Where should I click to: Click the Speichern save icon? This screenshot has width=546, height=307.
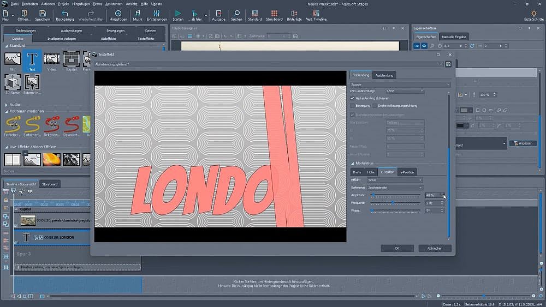[x=43, y=13]
